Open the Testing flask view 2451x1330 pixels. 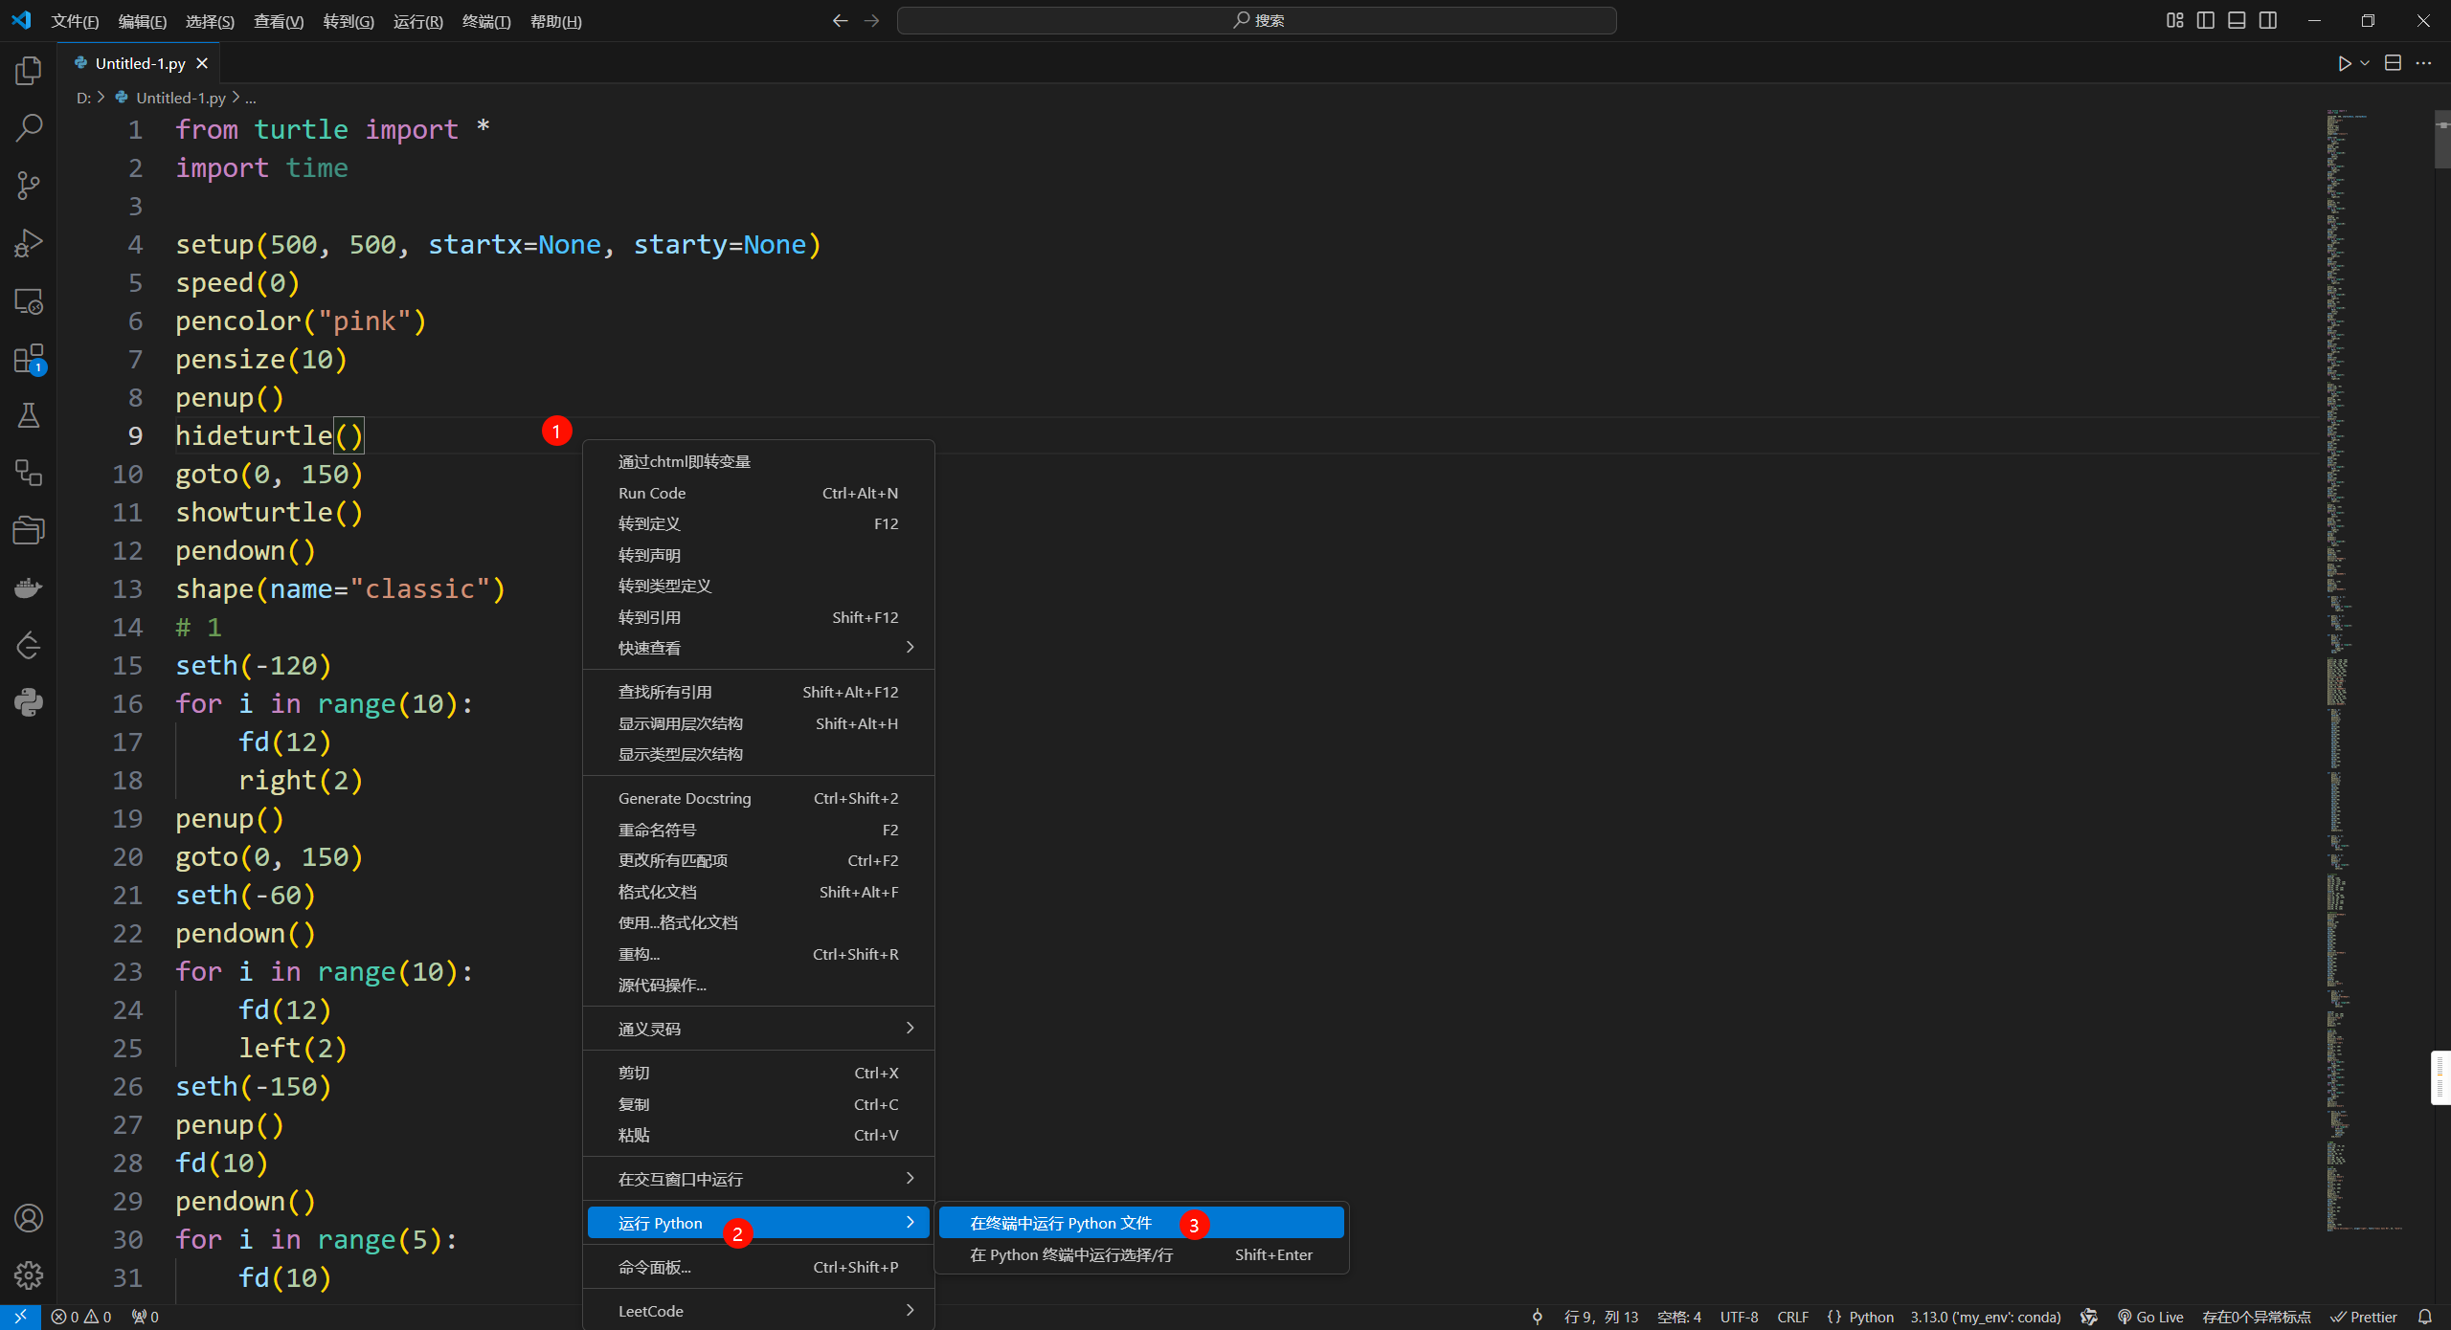29,415
